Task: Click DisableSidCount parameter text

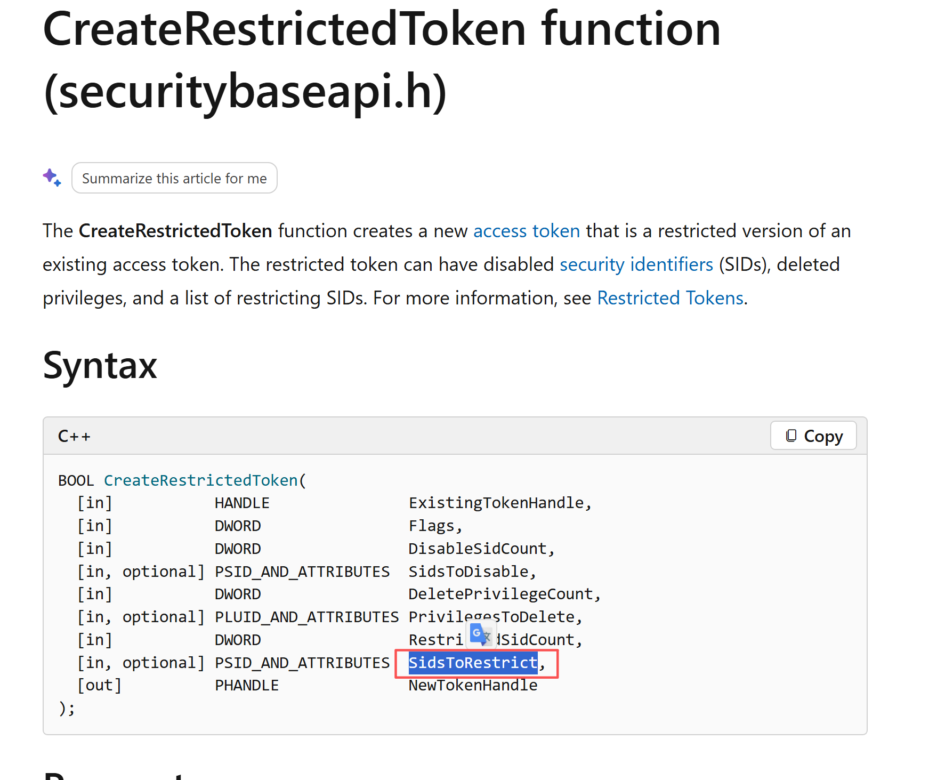Action: (478, 549)
